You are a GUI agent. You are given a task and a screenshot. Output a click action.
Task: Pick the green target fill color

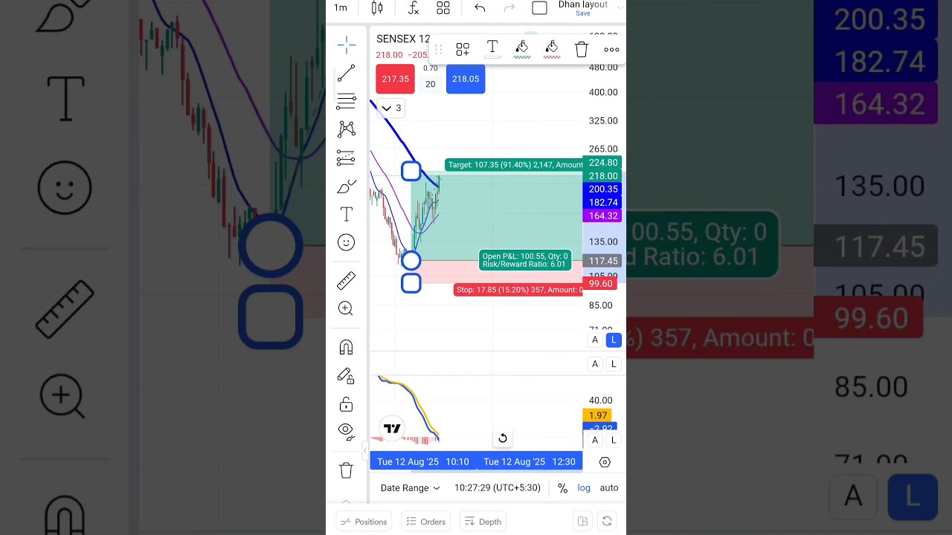(522, 50)
